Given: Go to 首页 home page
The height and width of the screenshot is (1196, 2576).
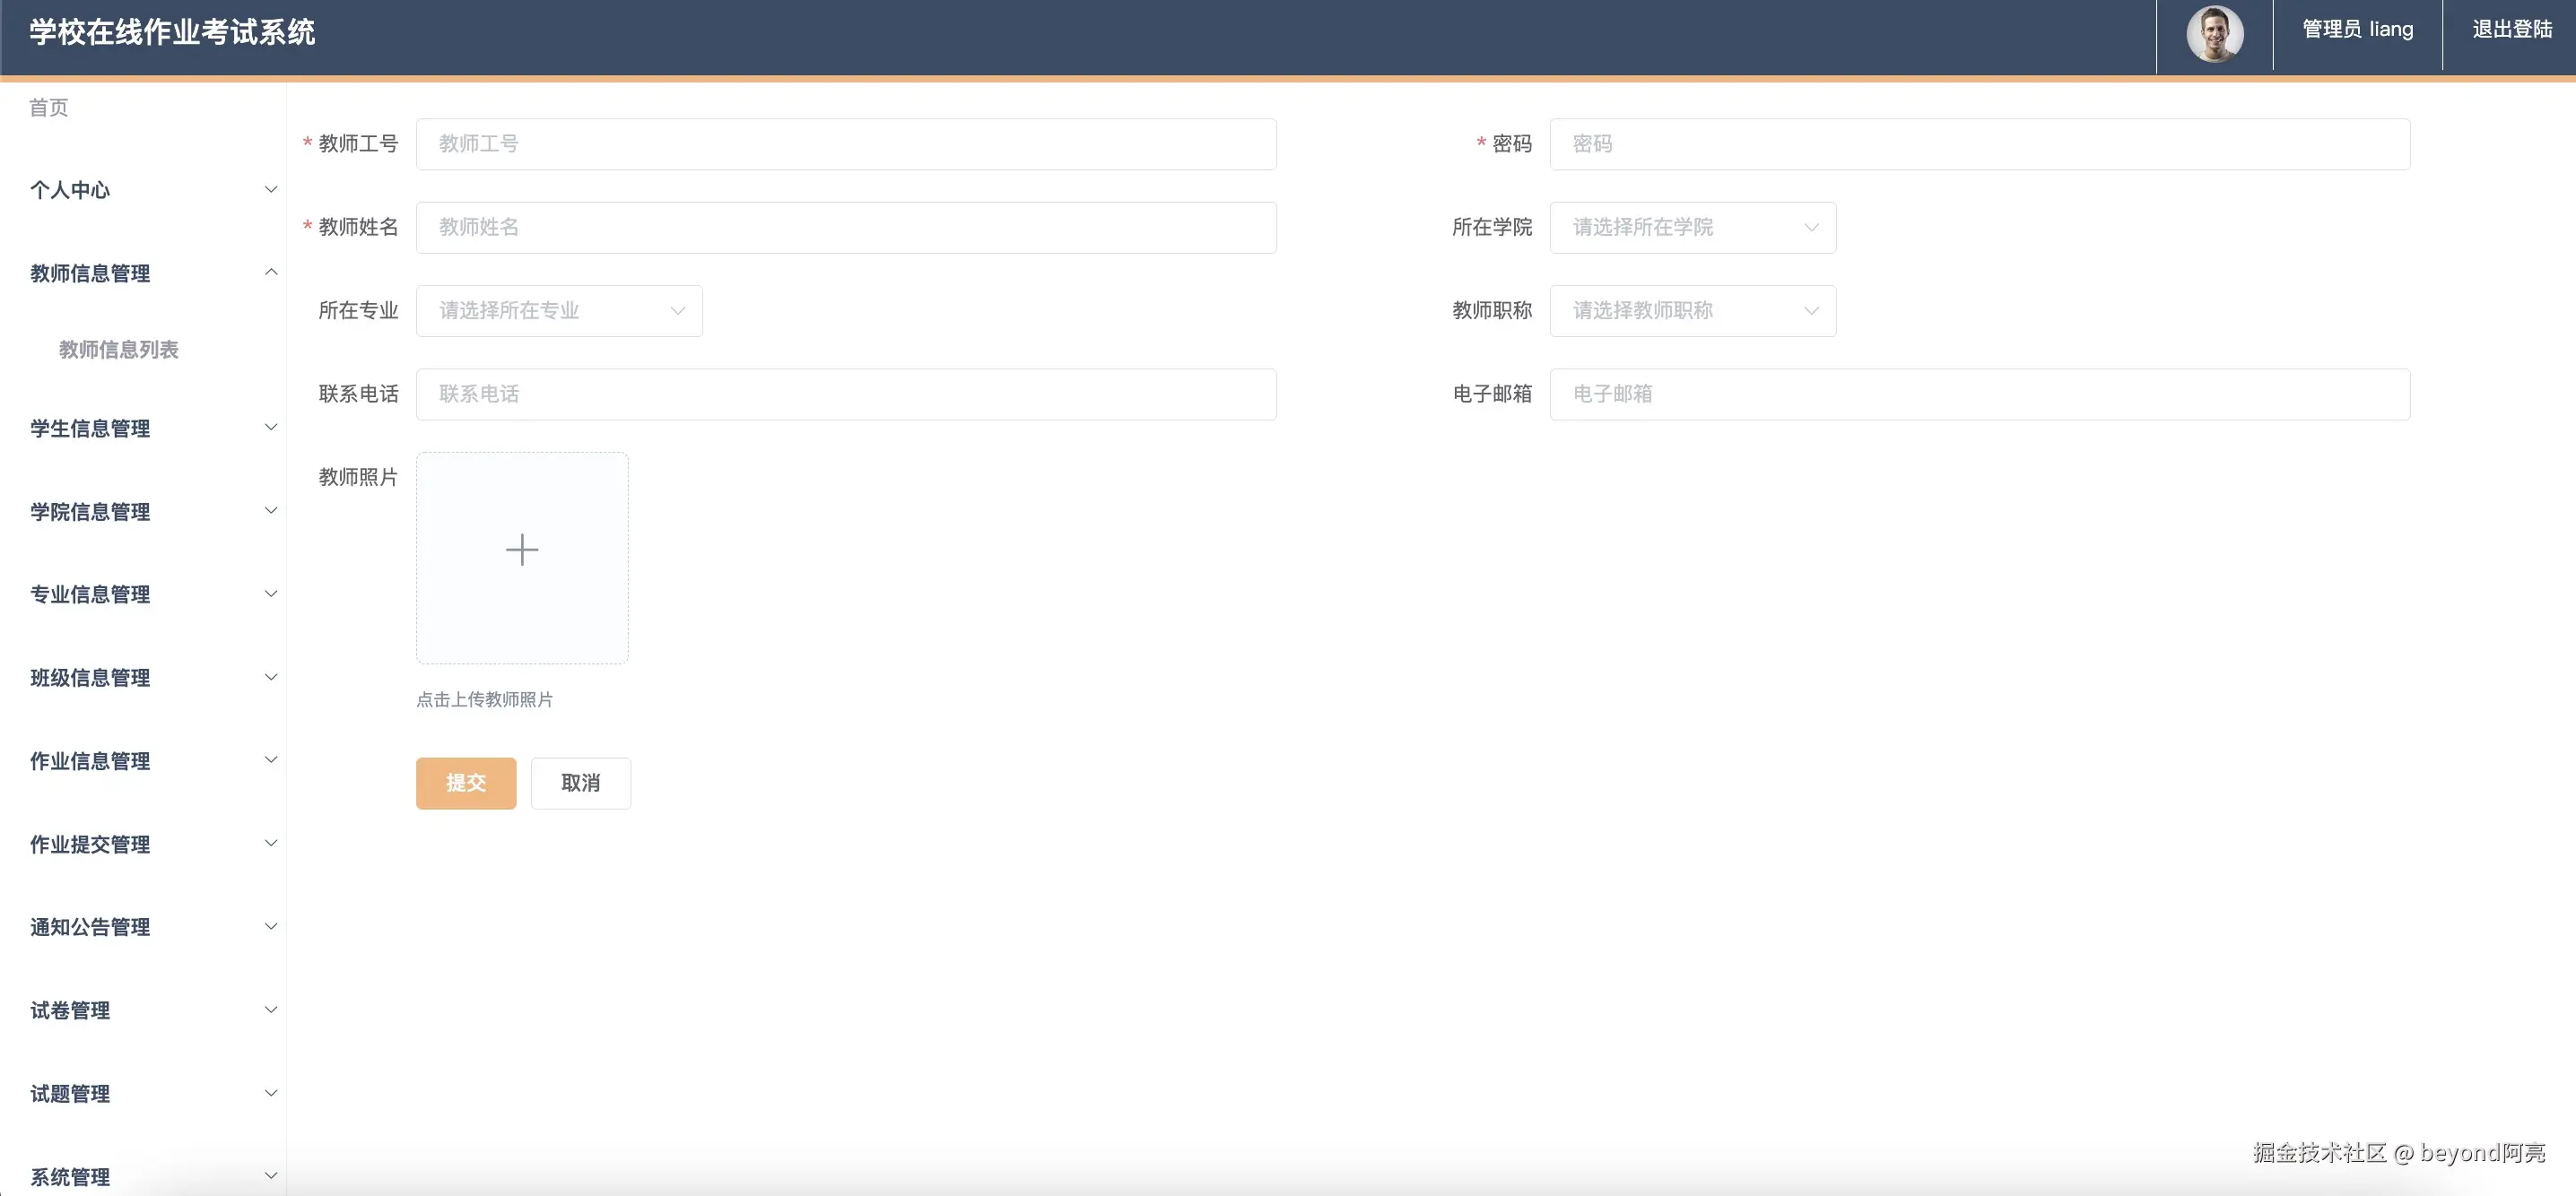Looking at the screenshot, I should point(48,107).
